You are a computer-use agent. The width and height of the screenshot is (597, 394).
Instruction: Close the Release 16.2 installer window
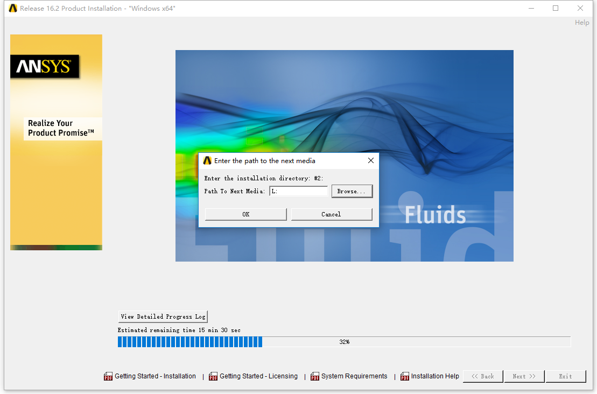[580, 9]
